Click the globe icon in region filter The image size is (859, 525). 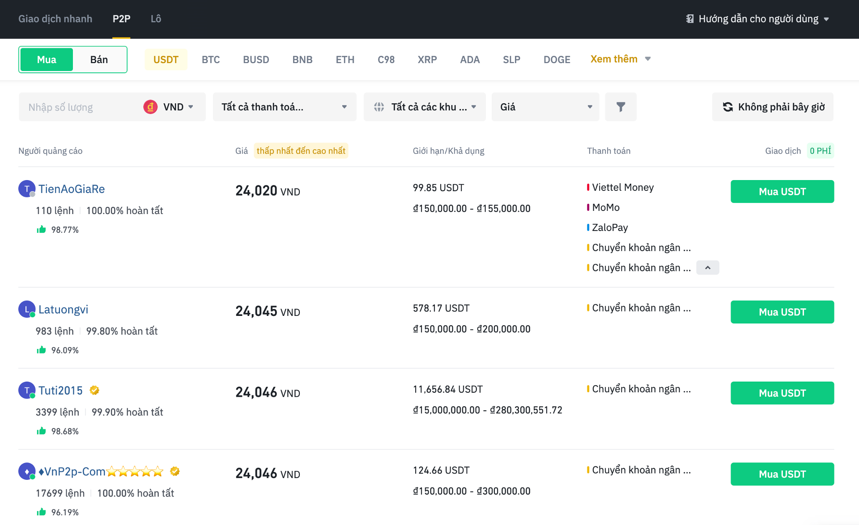click(379, 107)
